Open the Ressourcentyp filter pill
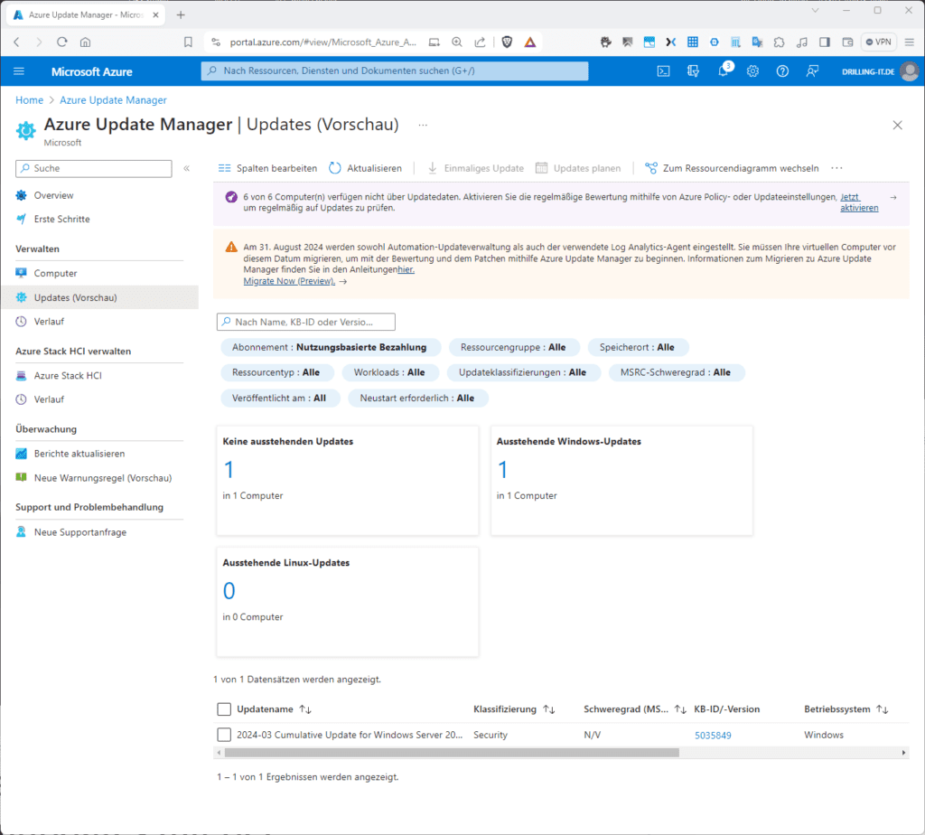The height and width of the screenshot is (835, 925). click(x=276, y=373)
